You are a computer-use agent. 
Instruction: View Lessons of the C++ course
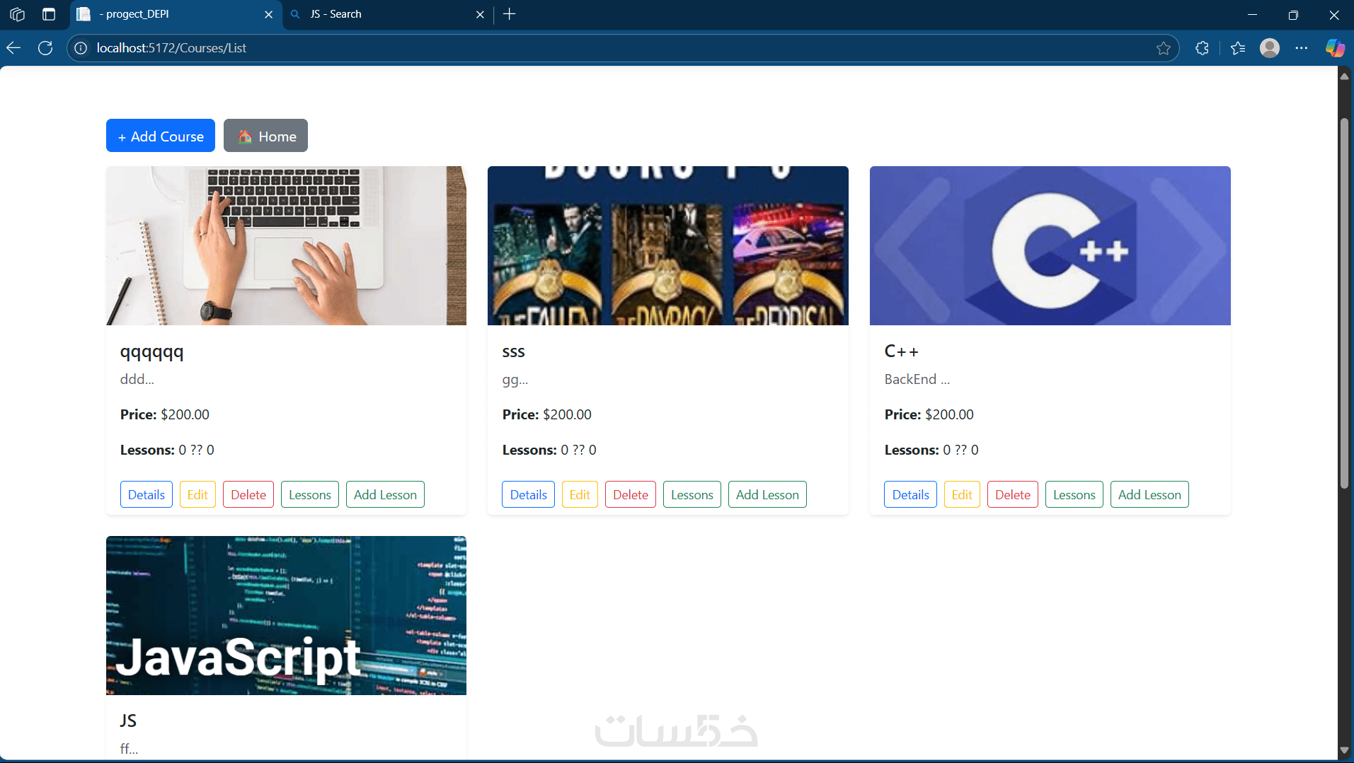(x=1074, y=494)
